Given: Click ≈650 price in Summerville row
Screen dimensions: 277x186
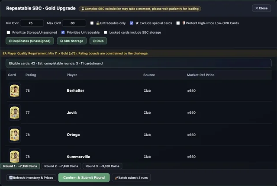Looking at the screenshot, I should point(191,157).
